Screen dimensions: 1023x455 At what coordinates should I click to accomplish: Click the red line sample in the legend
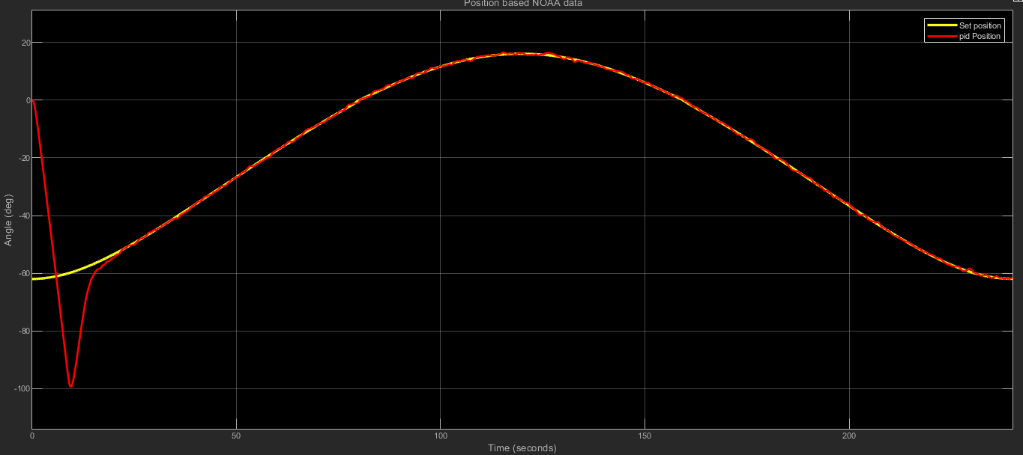point(941,36)
